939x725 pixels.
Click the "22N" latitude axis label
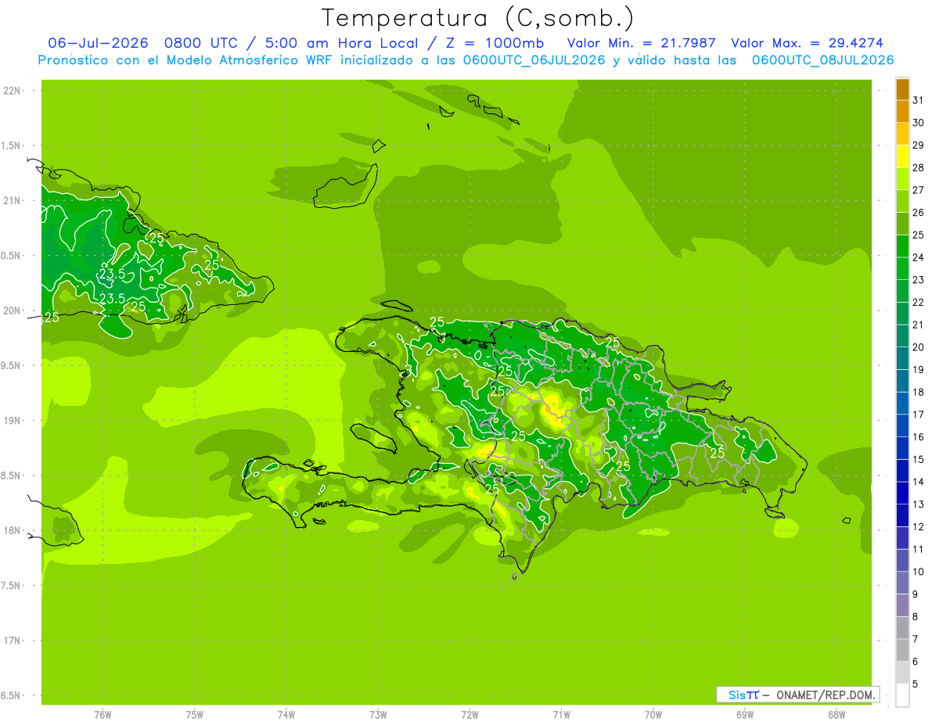coord(12,91)
